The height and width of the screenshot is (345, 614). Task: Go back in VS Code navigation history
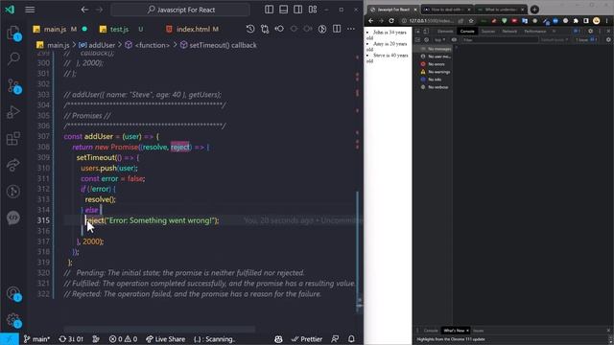[84, 10]
